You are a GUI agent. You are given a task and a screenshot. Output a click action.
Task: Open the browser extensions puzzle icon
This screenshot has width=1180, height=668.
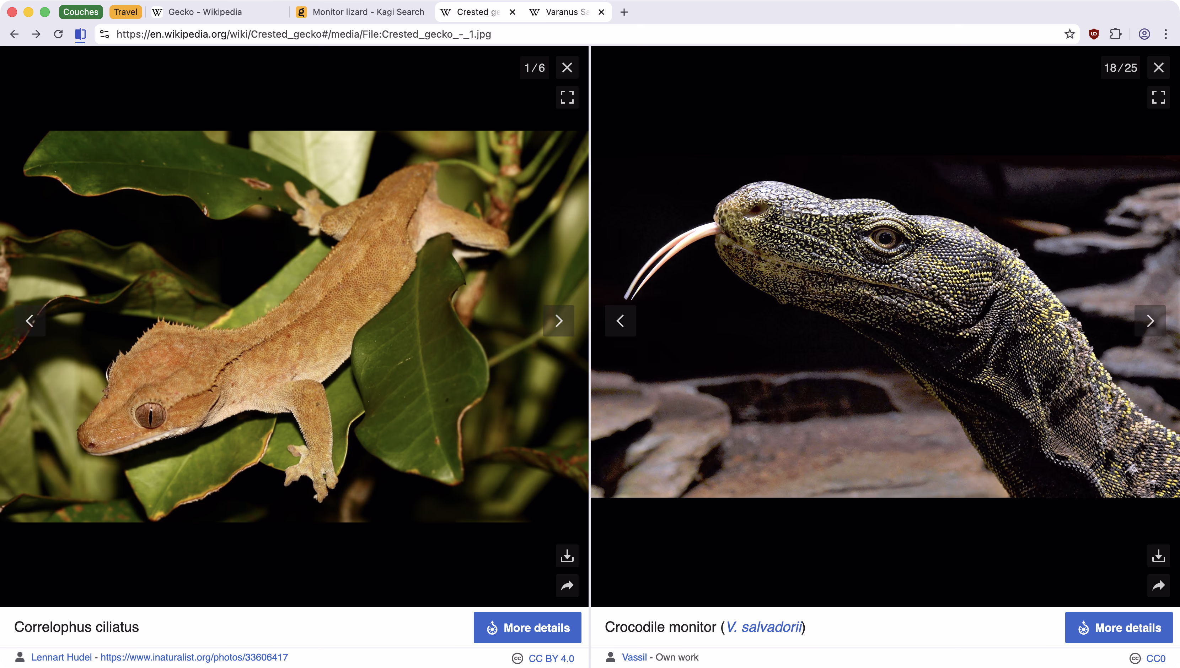(x=1115, y=33)
